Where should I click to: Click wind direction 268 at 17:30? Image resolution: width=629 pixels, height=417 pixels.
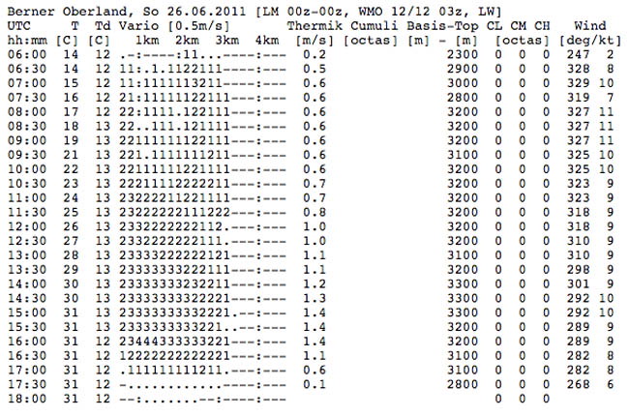click(x=578, y=384)
